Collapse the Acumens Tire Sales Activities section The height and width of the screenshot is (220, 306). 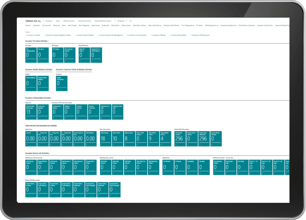pyautogui.click(x=37, y=41)
